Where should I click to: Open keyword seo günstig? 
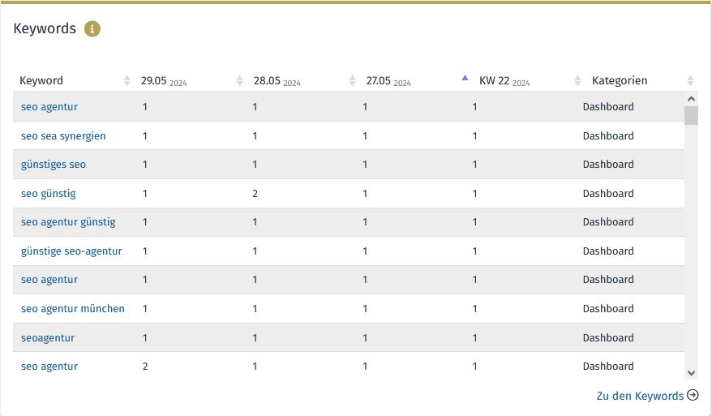coord(48,194)
